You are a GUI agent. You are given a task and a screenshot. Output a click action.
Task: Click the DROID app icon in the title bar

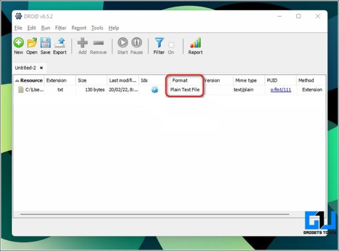coord(19,16)
